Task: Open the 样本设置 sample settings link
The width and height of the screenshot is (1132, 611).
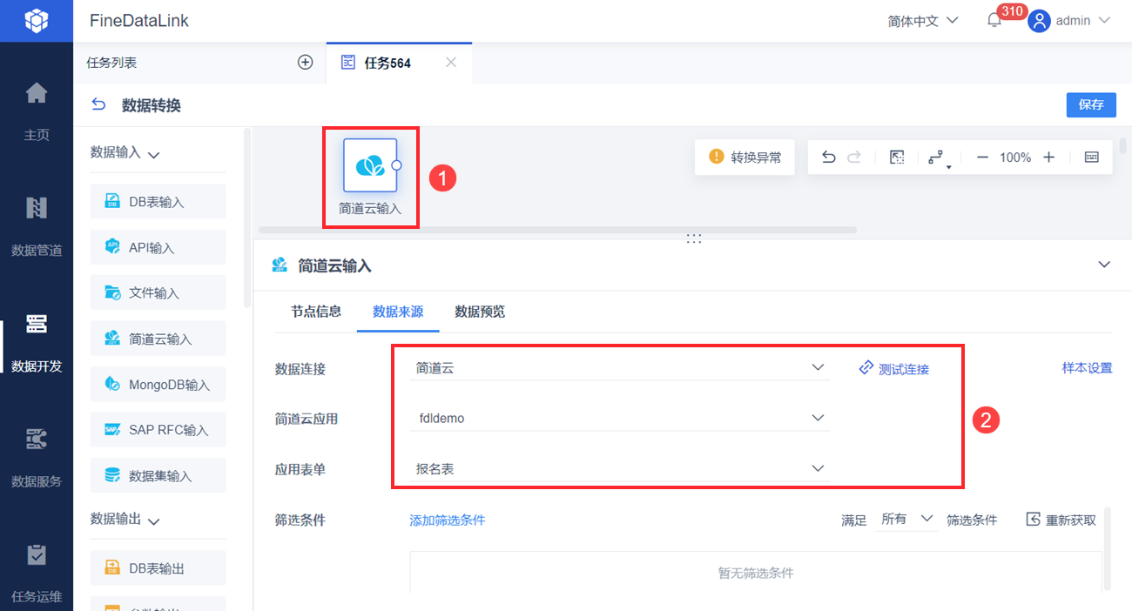Action: click(1087, 368)
